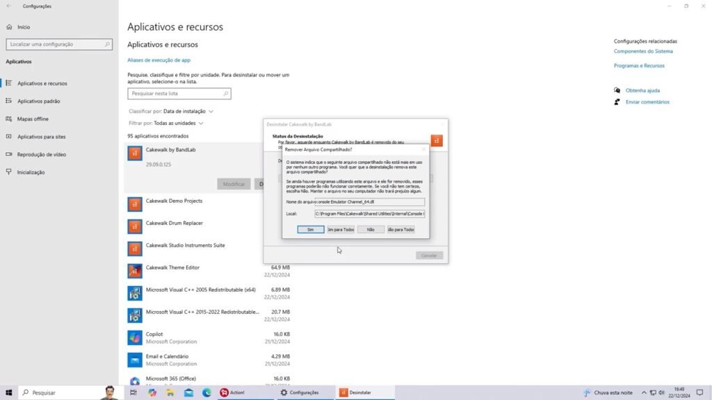Click the Localizar uma configuração search field
The height and width of the screenshot is (400, 712).
59,44
